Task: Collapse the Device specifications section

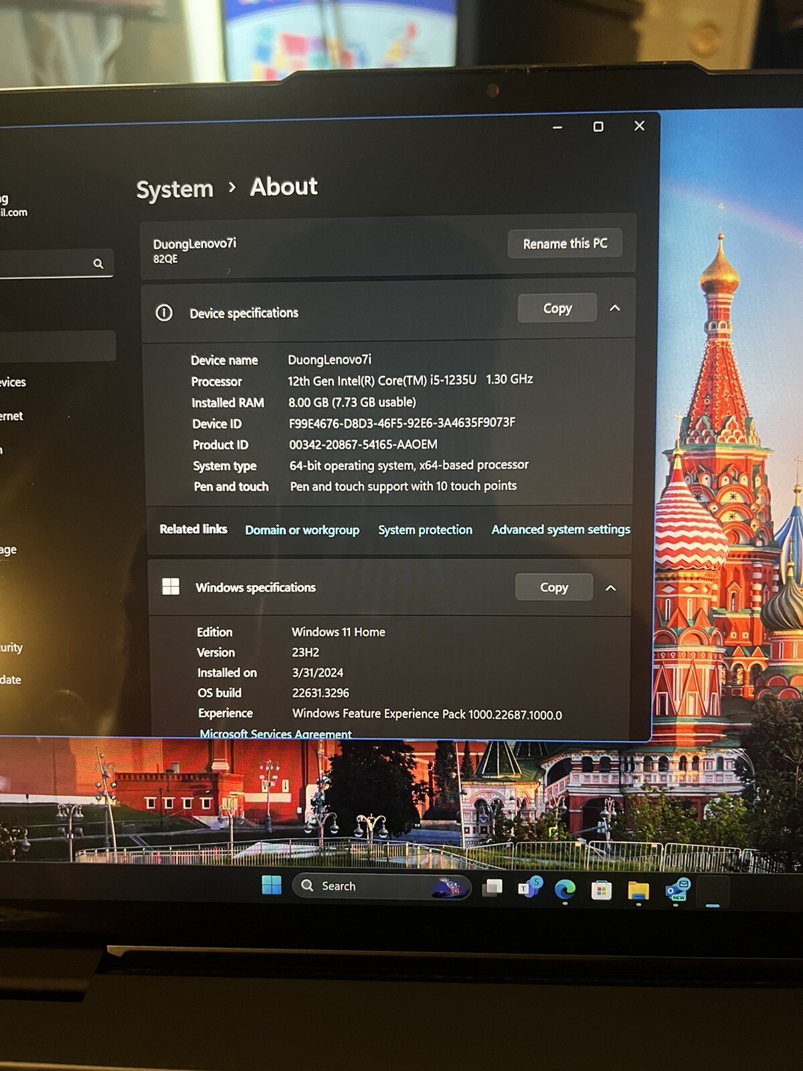Action: click(615, 308)
